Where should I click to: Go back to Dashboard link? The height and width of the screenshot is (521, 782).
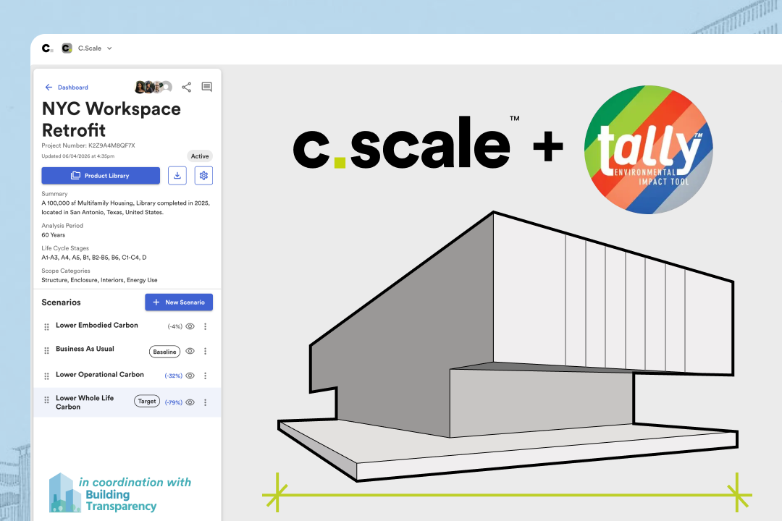[72, 88]
